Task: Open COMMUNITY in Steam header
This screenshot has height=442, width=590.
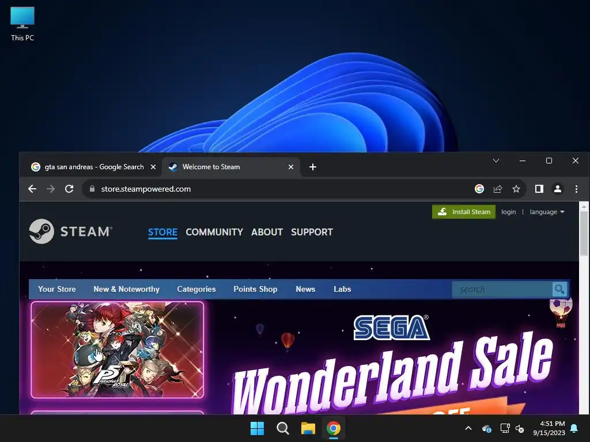Action: [x=214, y=232]
